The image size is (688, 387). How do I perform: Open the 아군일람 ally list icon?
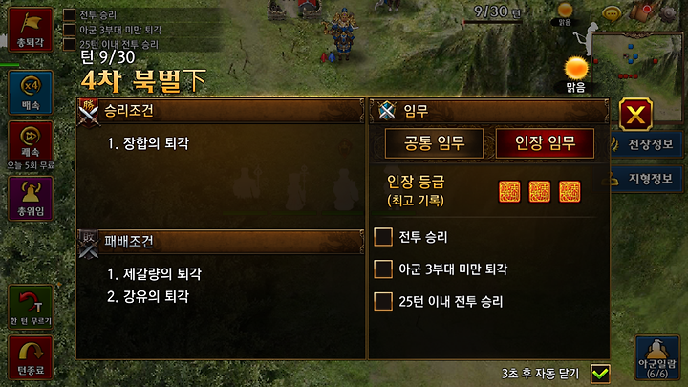click(656, 357)
